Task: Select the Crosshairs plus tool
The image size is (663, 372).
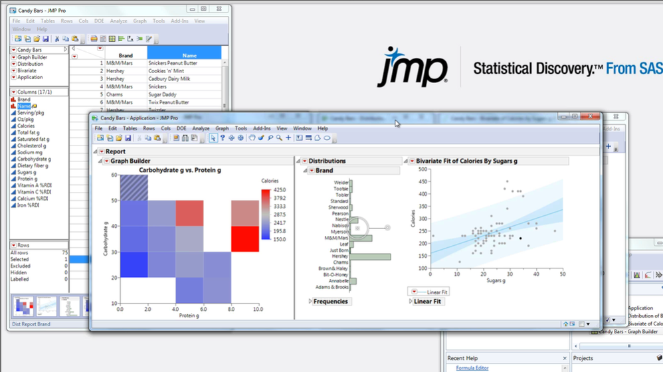Action: click(x=288, y=138)
